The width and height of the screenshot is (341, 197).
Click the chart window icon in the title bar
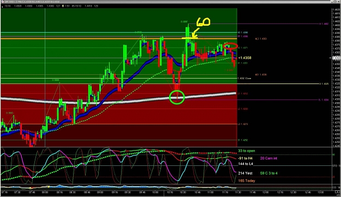[2, 2]
